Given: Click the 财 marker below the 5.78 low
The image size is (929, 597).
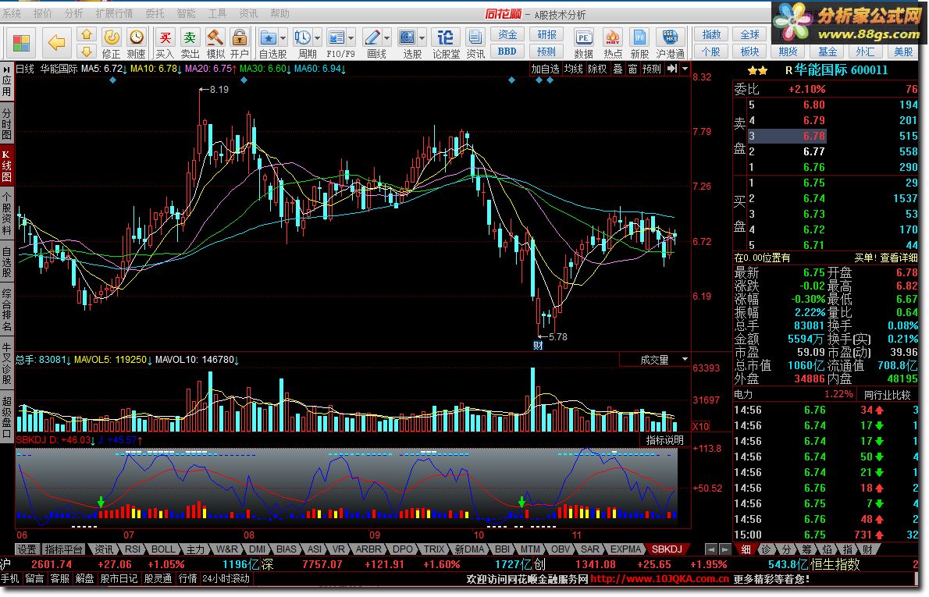Looking at the screenshot, I should [x=538, y=345].
